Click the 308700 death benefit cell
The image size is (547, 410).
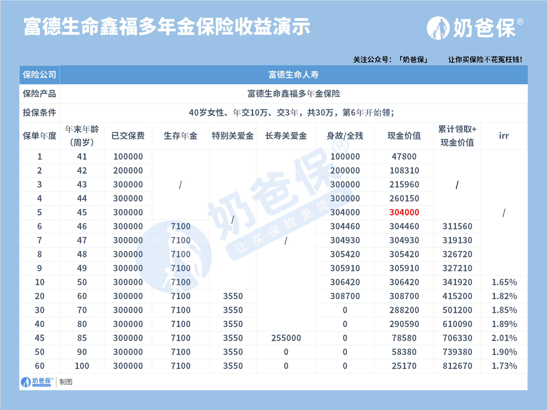coord(345,296)
